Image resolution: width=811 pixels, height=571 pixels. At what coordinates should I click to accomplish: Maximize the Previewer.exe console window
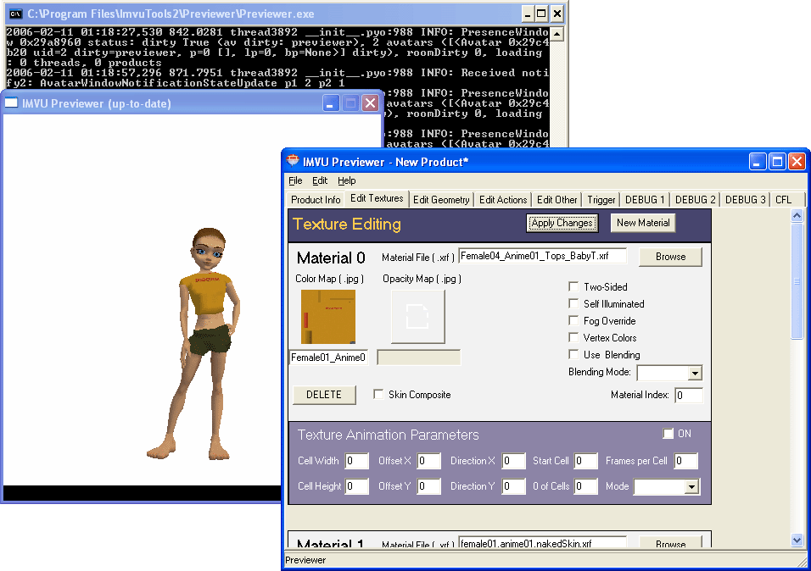[x=541, y=14]
